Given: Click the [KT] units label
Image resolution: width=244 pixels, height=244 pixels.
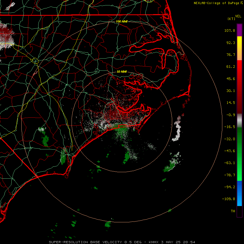Looking at the screenshot, I should [232, 19].
